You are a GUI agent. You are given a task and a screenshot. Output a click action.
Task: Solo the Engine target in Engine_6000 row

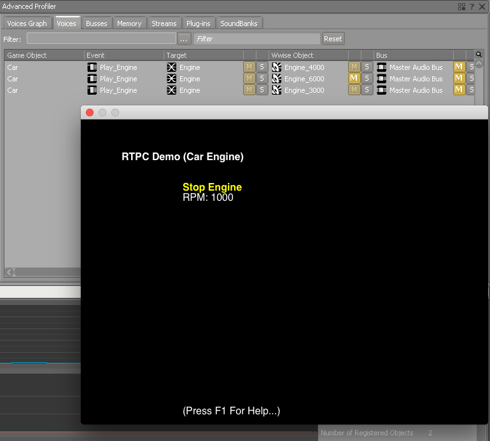(262, 78)
